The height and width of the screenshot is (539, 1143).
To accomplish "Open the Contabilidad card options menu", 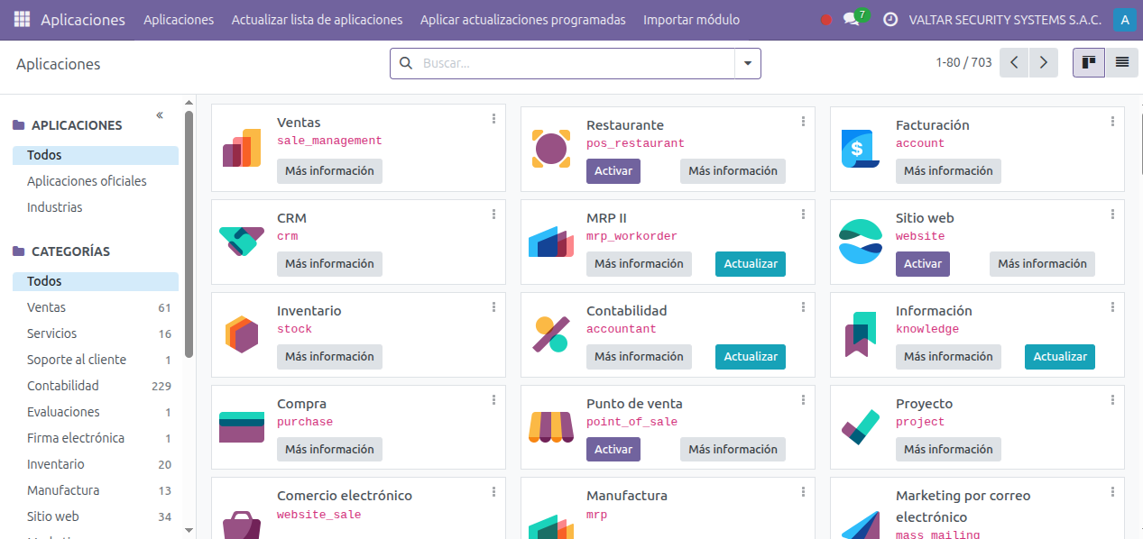I will [803, 306].
